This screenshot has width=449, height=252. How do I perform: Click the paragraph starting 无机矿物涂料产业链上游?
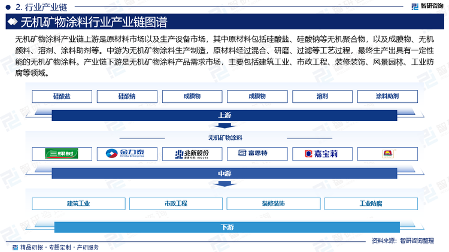pyautogui.click(x=224, y=56)
